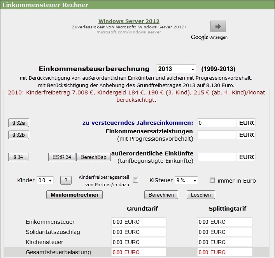The height and width of the screenshot is (258, 275).
Task: Click the Berechnen button
Action: click(x=161, y=195)
